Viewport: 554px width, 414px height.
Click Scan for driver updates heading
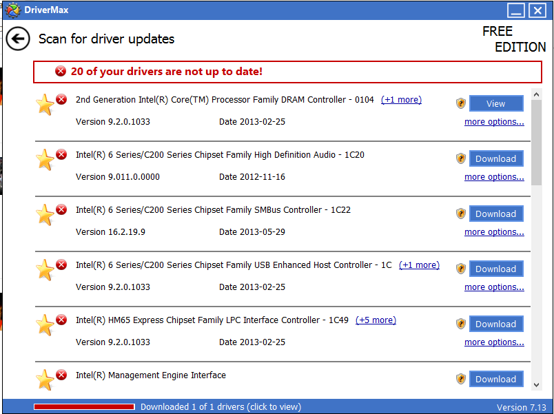click(x=106, y=39)
